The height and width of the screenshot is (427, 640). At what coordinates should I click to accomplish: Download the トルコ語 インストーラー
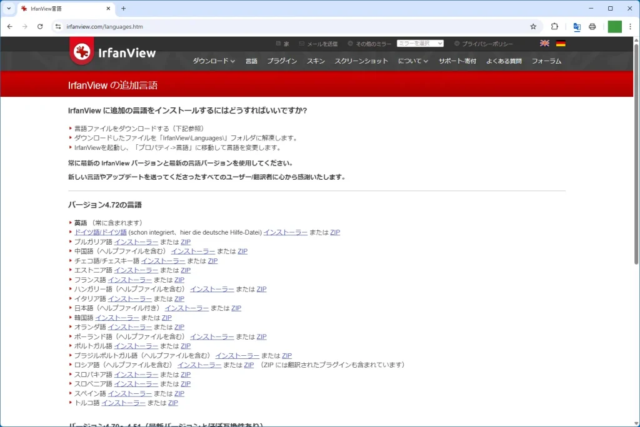(x=123, y=403)
